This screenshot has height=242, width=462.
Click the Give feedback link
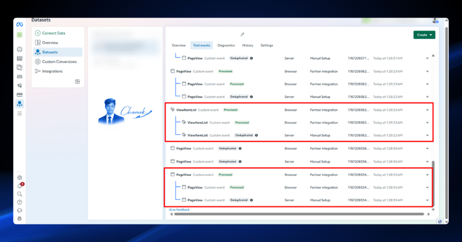coord(179,210)
